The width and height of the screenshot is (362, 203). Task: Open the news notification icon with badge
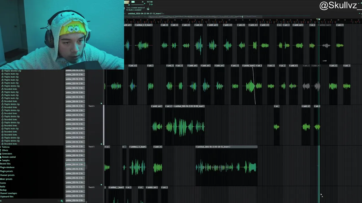tap(148, 9)
